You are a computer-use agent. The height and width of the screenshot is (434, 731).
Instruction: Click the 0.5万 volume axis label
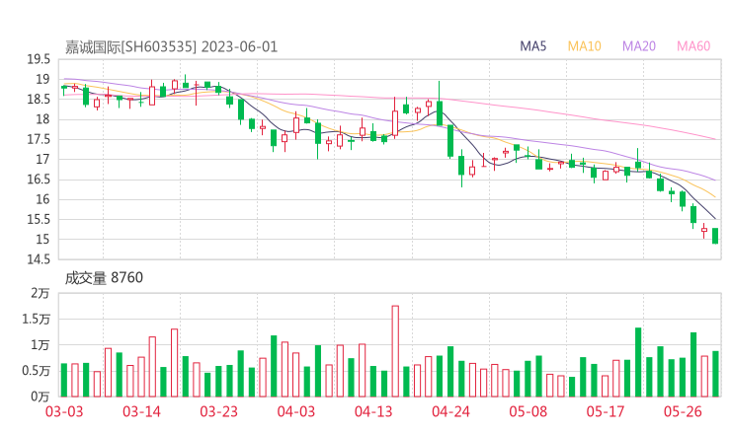(x=36, y=371)
